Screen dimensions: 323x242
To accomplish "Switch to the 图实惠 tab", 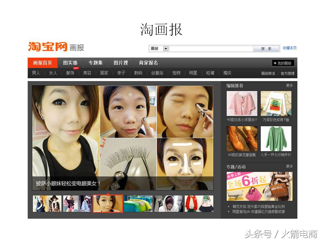I will click(x=70, y=63).
